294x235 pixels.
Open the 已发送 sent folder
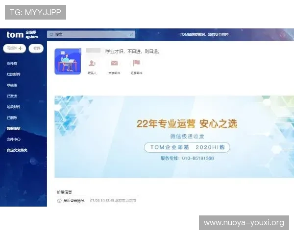(x=12, y=96)
